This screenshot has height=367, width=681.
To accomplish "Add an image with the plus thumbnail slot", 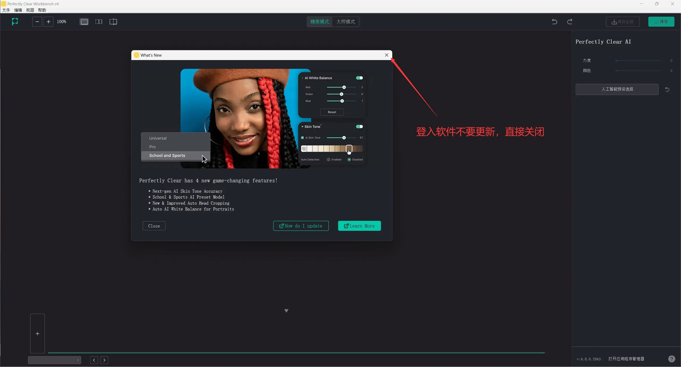I will point(37,334).
